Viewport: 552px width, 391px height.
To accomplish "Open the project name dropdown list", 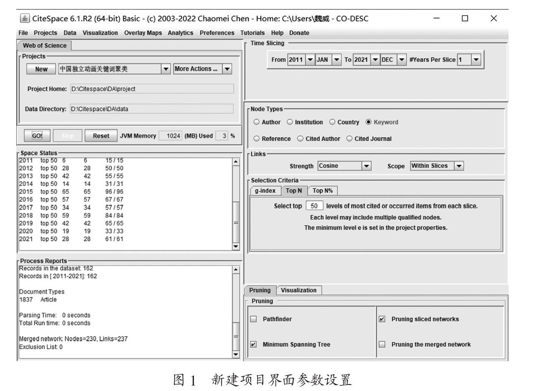I will pyautogui.click(x=165, y=69).
